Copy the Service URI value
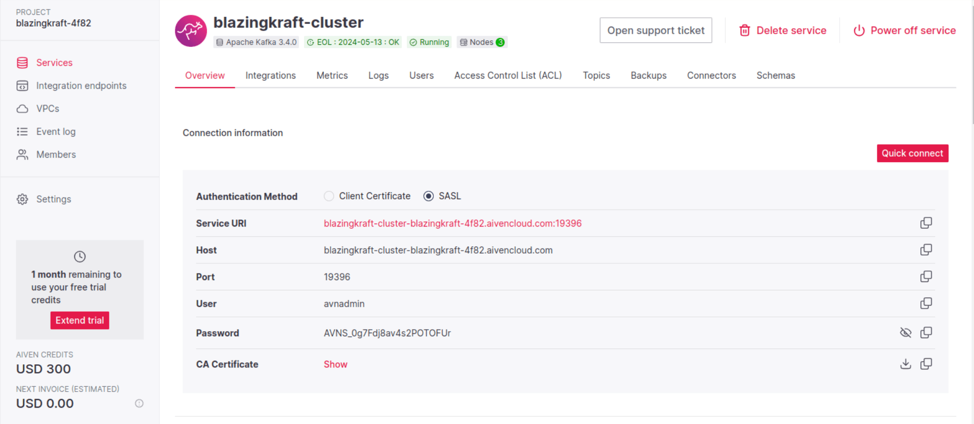Viewport: 974px width, 424px height. (926, 223)
